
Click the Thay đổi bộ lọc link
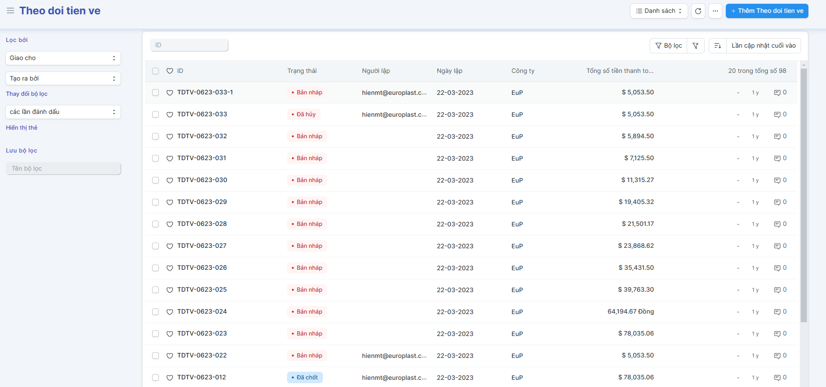pyautogui.click(x=27, y=94)
